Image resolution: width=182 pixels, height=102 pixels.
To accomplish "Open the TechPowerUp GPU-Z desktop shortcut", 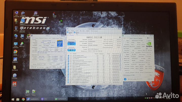I will pyautogui.click(x=27, y=93).
